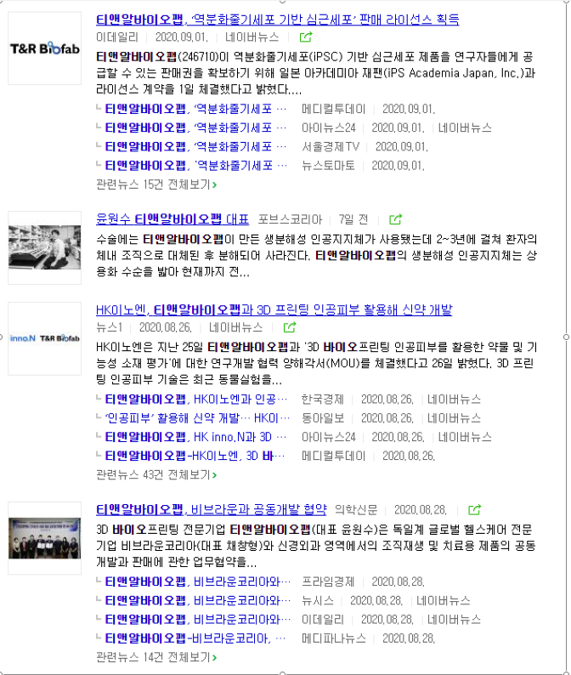Viewport: 571px width, 675px height.
Task: Click 네이버뉴스 link in 한국경제 row
Action: point(454,400)
